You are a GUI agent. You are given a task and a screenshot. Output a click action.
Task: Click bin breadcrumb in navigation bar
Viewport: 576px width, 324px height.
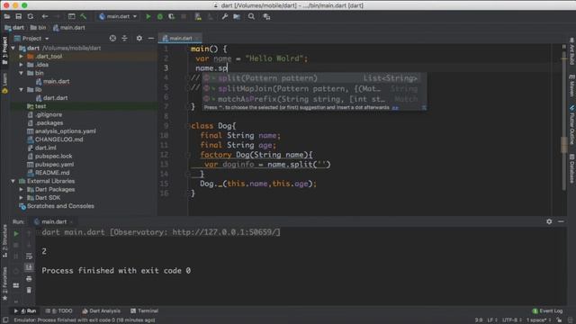(39, 28)
